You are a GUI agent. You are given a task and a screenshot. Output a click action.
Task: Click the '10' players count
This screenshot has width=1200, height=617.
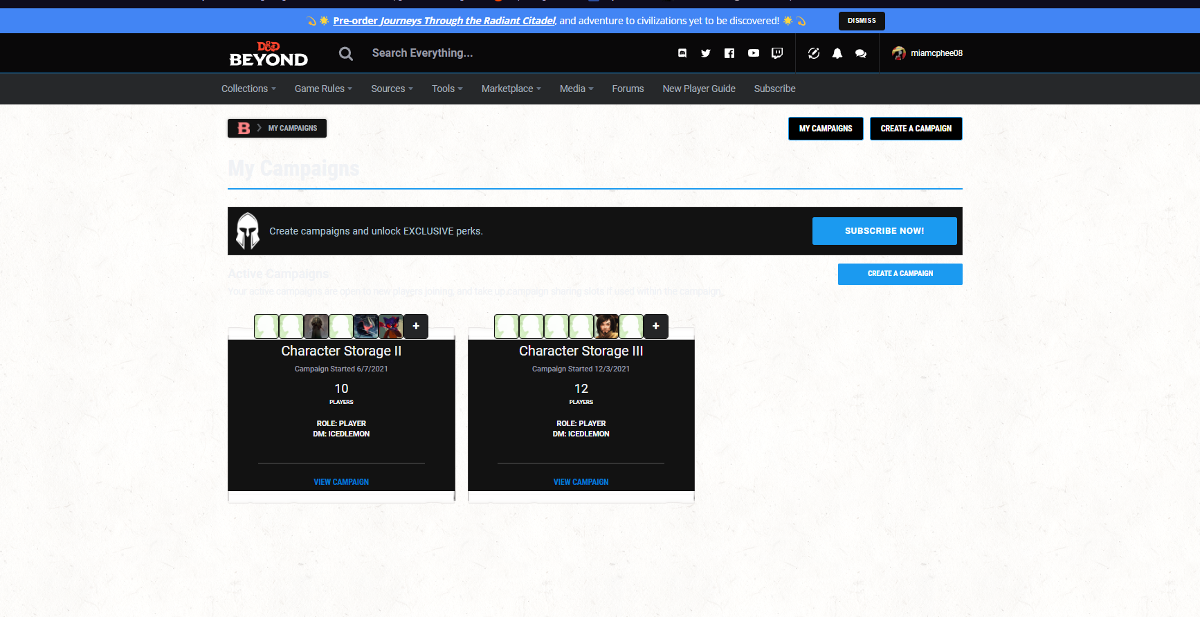pyautogui.click(x=341, y=389)
